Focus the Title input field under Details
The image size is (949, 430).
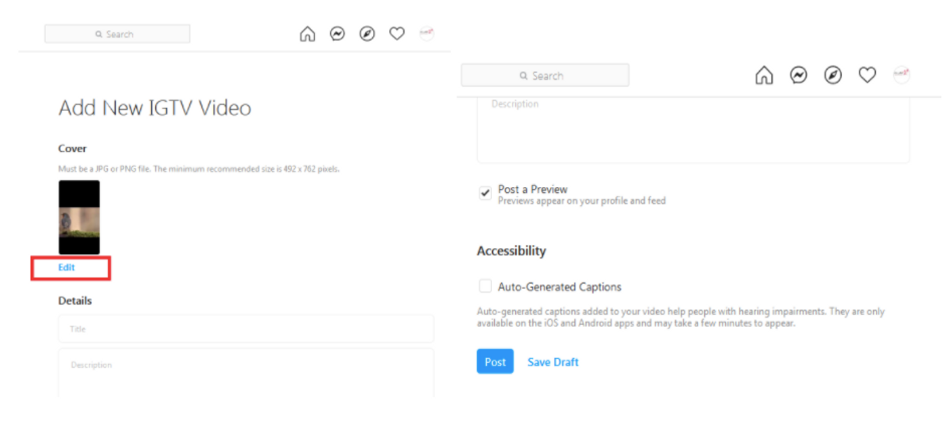click(245, 329)
